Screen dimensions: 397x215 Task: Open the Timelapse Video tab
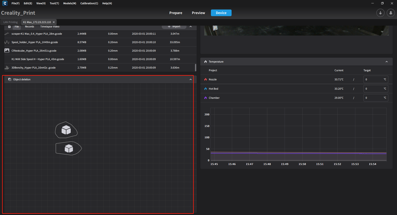click(x=50, y=27)
